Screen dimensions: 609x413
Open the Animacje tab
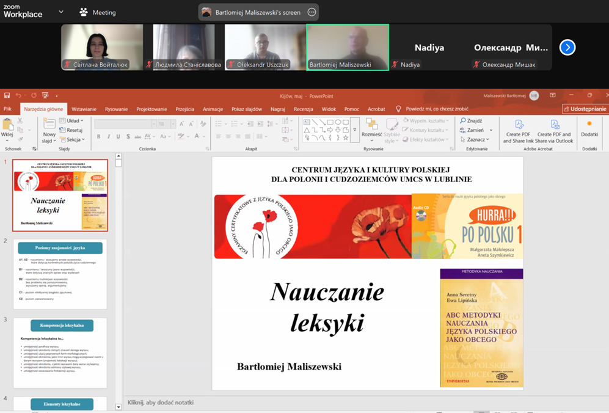click(213, 109)
